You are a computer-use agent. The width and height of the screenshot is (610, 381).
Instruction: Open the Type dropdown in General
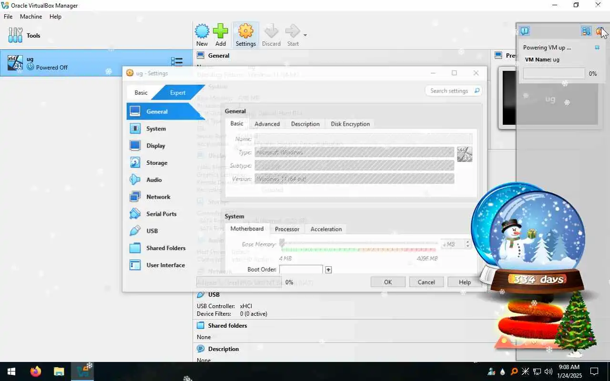pos(354,152)
